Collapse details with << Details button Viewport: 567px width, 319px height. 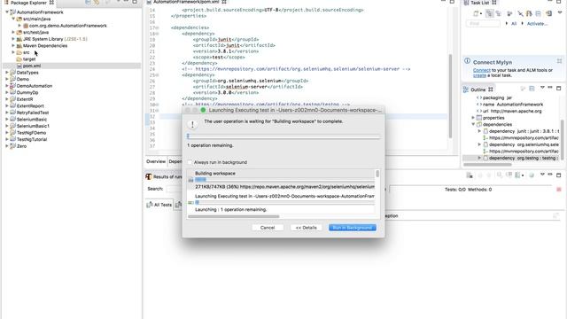(x=306, y=228)
